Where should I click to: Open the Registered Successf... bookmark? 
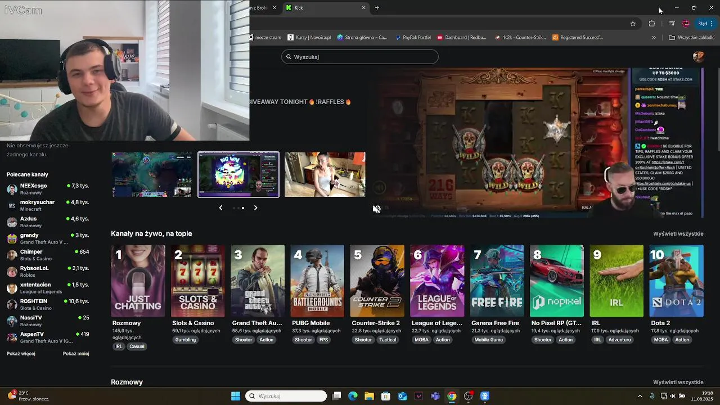pyautogui.click(x=578, y=38)
